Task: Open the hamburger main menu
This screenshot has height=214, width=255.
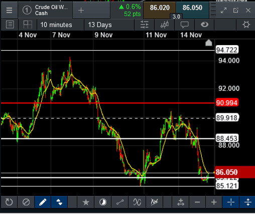Action: tap(9, 11)
